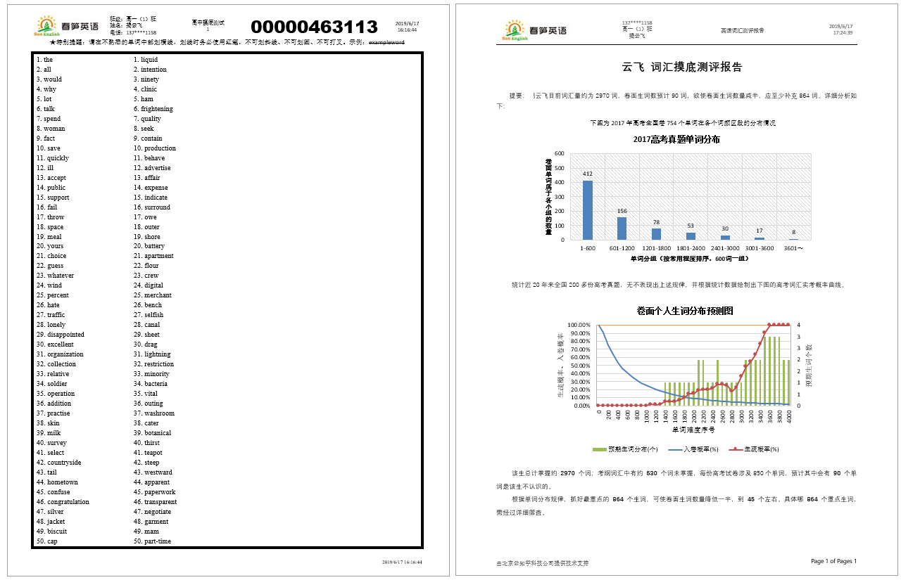Click the example strikethrough word exampleword
The height and width of the screenshot is (580, 901).
[x=386, y=42]
